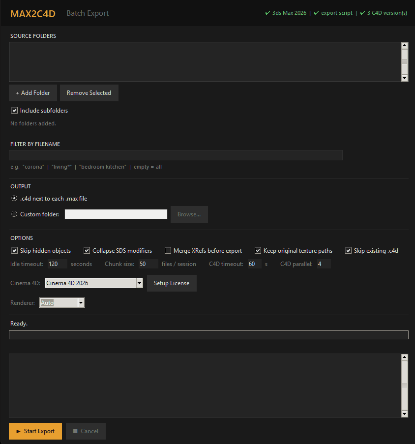Screen dimensions: 415x444
Task: Expand the Cinema 4D 2026 combo arrow
Action: [139, 283]
